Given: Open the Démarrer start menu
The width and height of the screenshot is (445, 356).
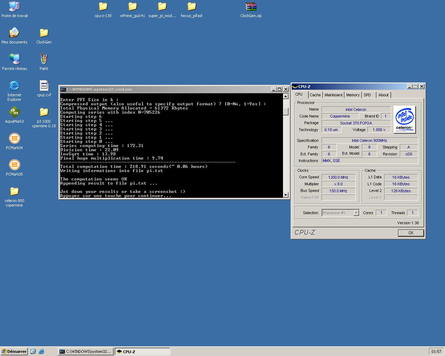Looking at the screenshot, I should click(x=14, y=351).
